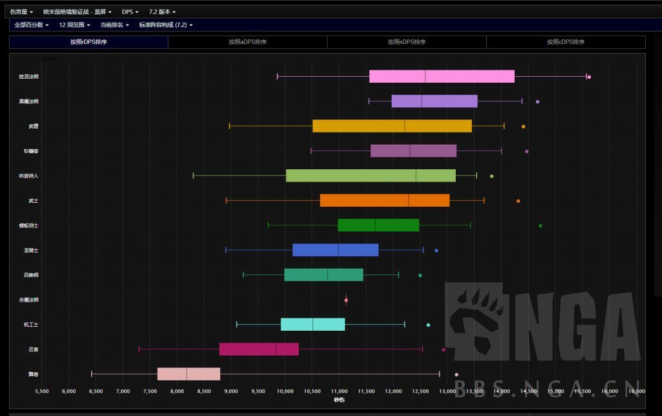The width and height of the screenshot is (662, 416).
Task: Click the pink 绘灵法师 box plot bar
Action: [x=442, y=76]
